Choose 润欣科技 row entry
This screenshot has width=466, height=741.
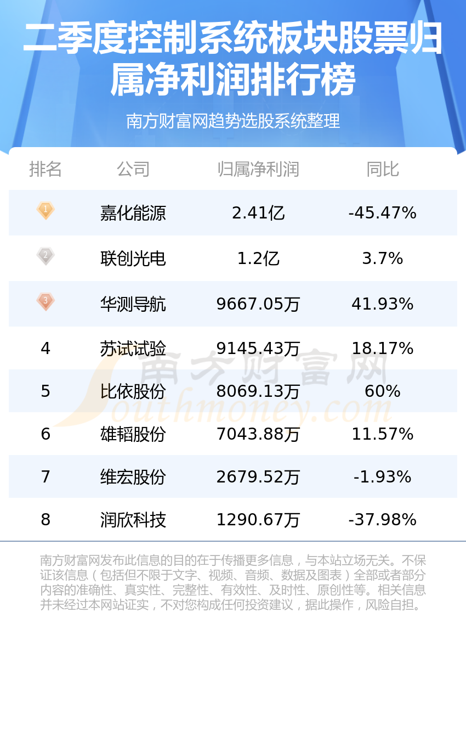133,520
